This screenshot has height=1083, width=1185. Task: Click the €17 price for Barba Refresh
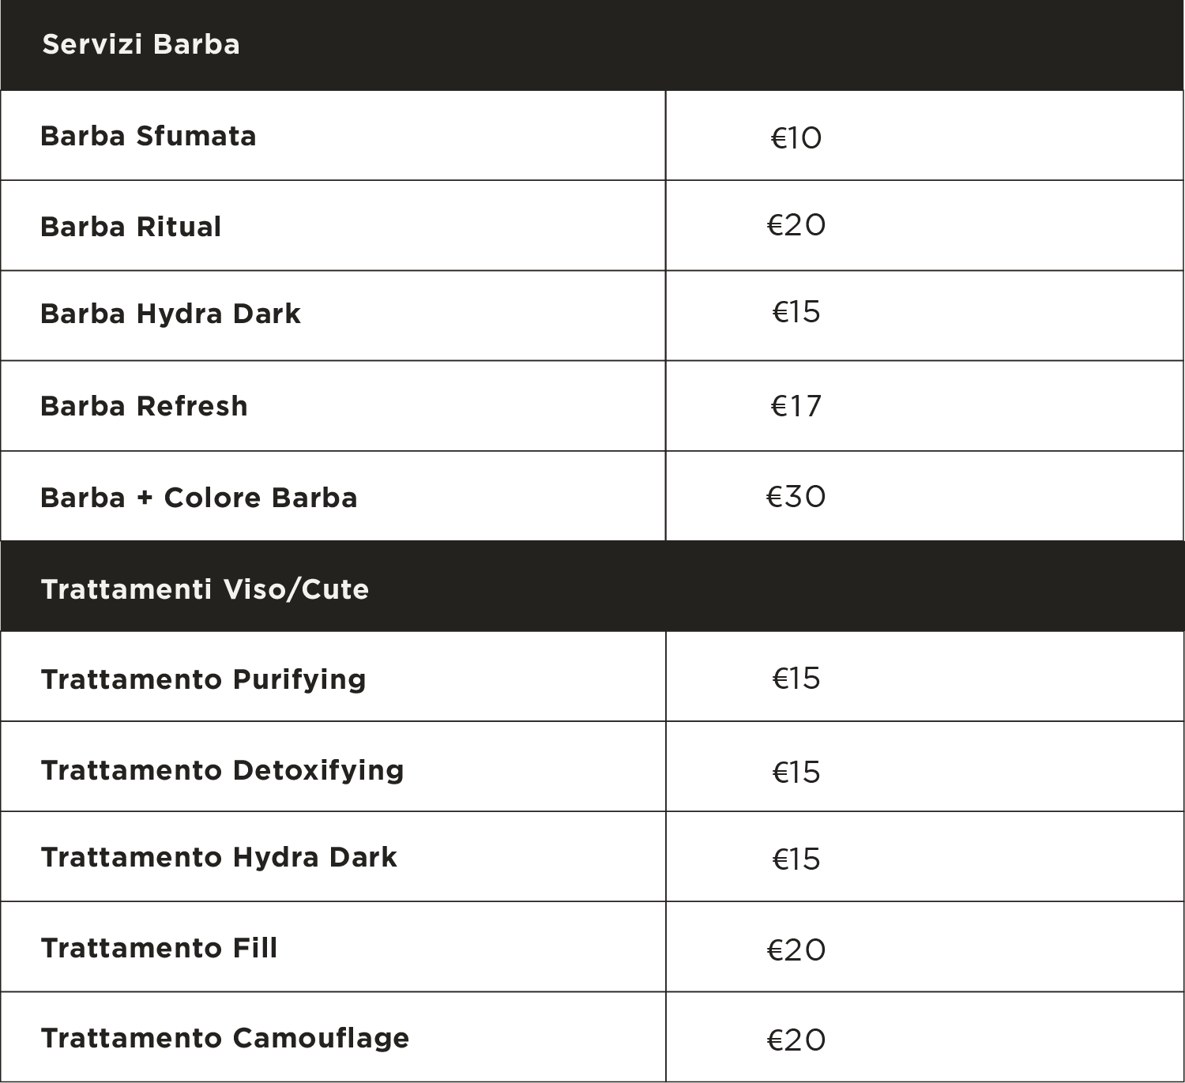coord(796,406)
